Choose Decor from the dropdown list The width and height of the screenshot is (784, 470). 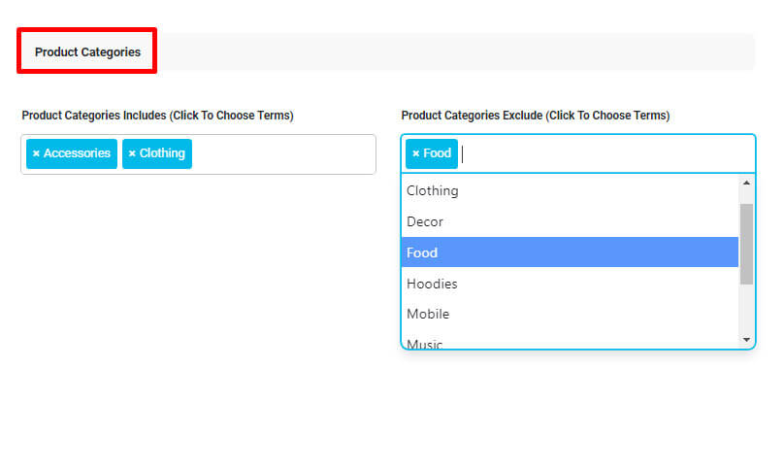click(x=570, y=221)
